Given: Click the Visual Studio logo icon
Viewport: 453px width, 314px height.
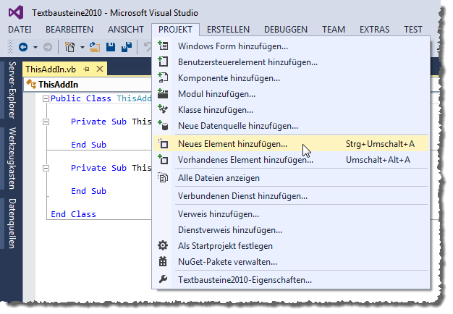Looking at the screenshot, I should coord(16,13).
